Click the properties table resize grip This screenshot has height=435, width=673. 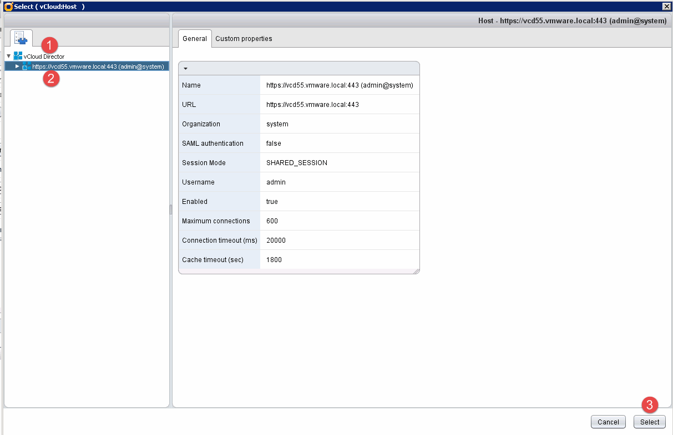click(x=416, y=271)
